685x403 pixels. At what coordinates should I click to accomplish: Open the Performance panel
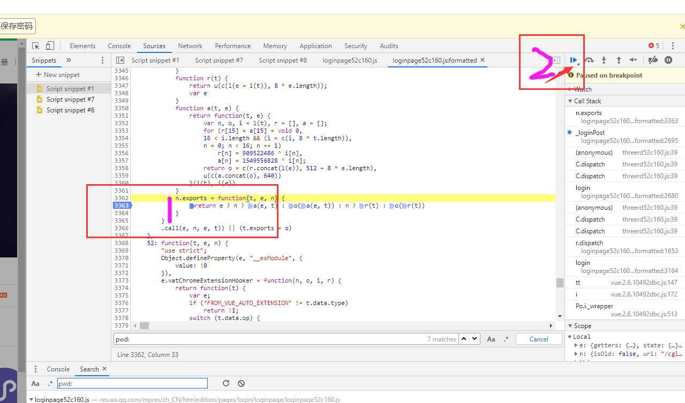233,46
